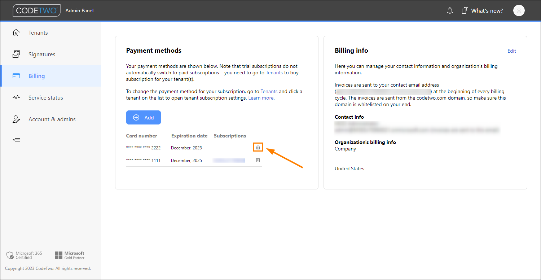Open the subscription link for card 1111
The image size is (541, 280).
(x=229, y=160)
